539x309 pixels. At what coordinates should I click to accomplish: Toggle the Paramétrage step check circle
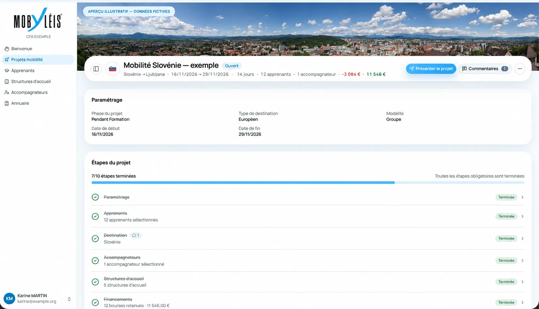(95, 197)
